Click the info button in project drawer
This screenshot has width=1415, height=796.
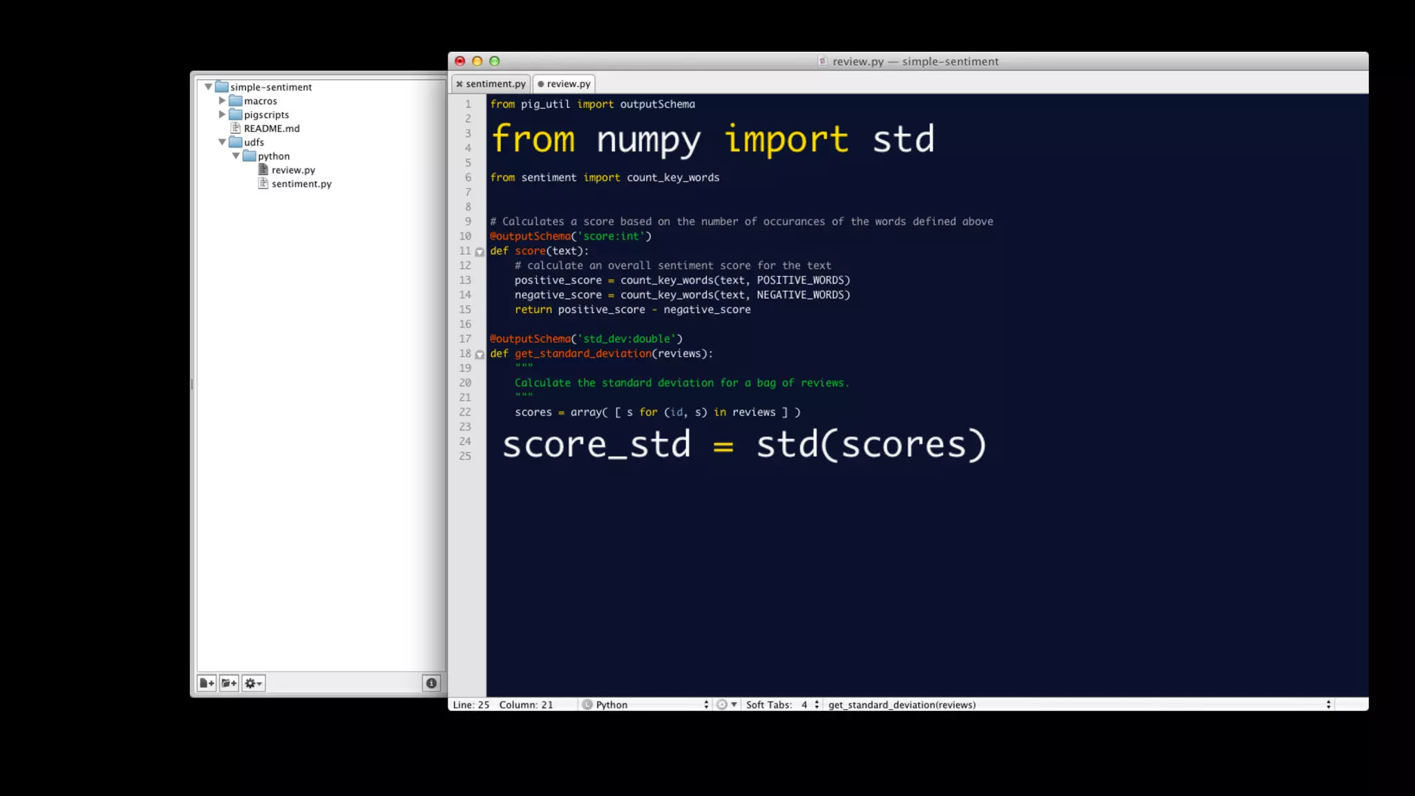(431, 683)
